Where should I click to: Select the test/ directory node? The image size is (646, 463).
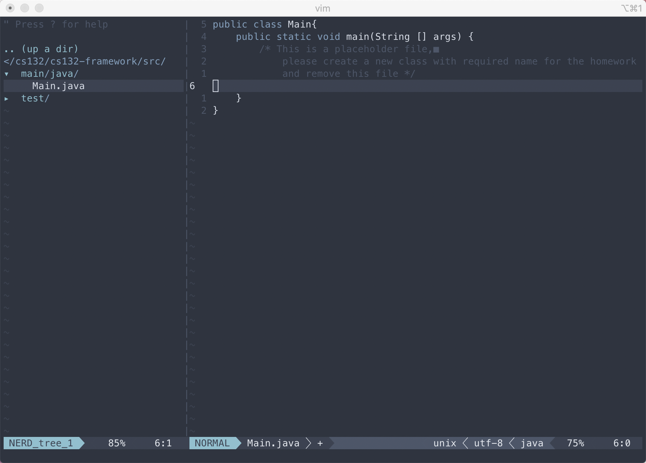[x=35, y=98]
